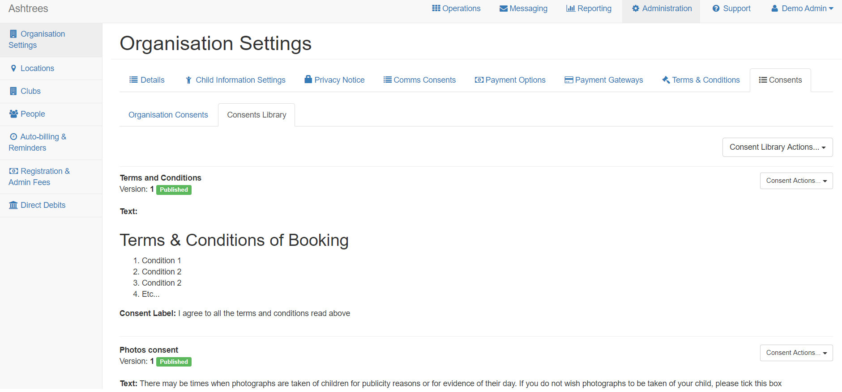Open Registration & Admin Fees link

[x=39, y=177]
